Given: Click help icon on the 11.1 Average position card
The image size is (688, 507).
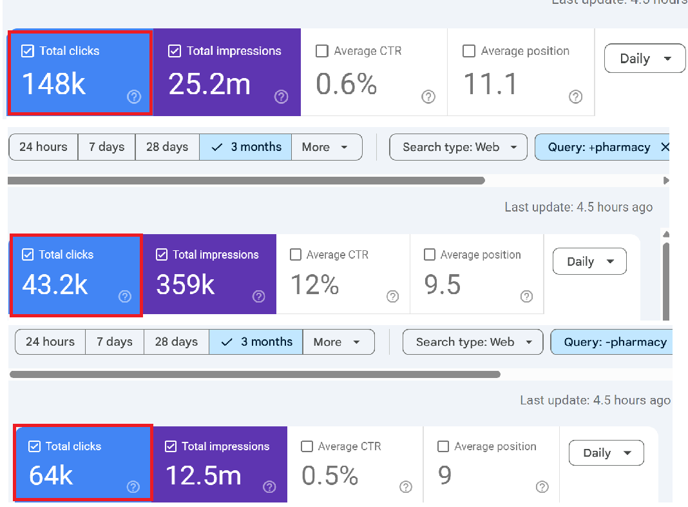Looking at the screenshot, I should [x=576, y=97].
